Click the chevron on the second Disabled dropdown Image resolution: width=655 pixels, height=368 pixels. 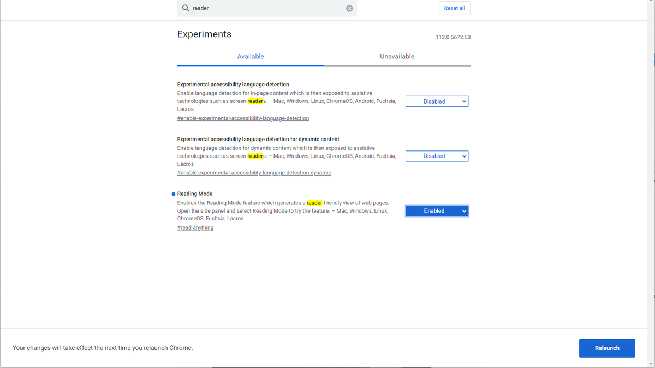point(463,156)
